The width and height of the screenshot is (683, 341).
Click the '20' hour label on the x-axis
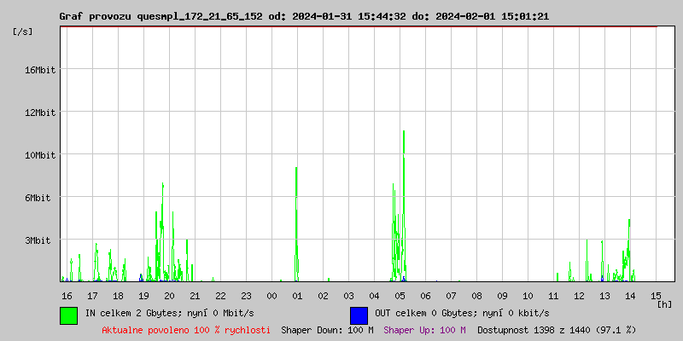coord(169,295)
